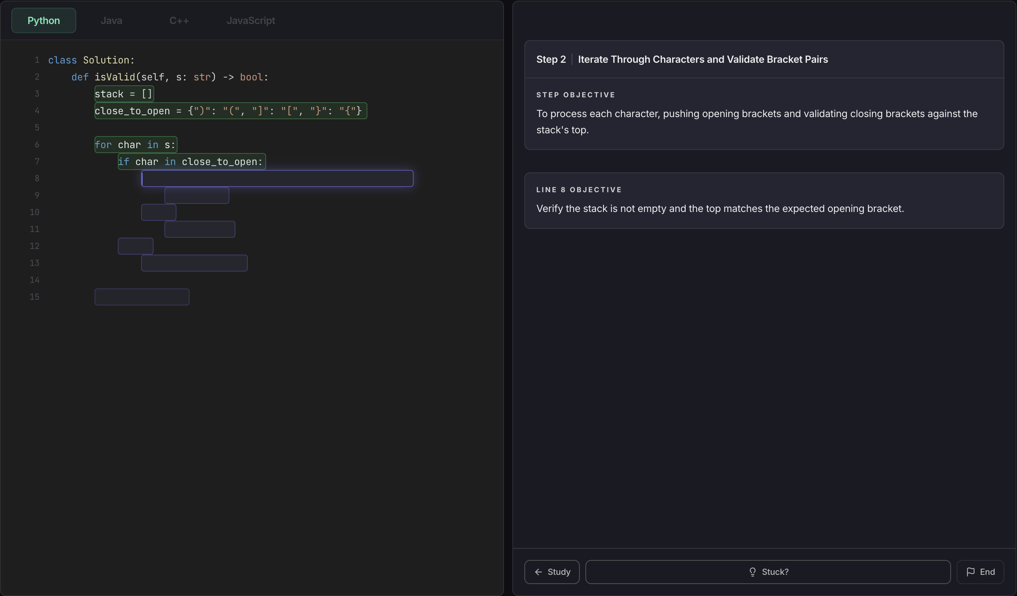1017x596 pixels.
Task: Switch to the Java language tab
Action: click(111, 20)
